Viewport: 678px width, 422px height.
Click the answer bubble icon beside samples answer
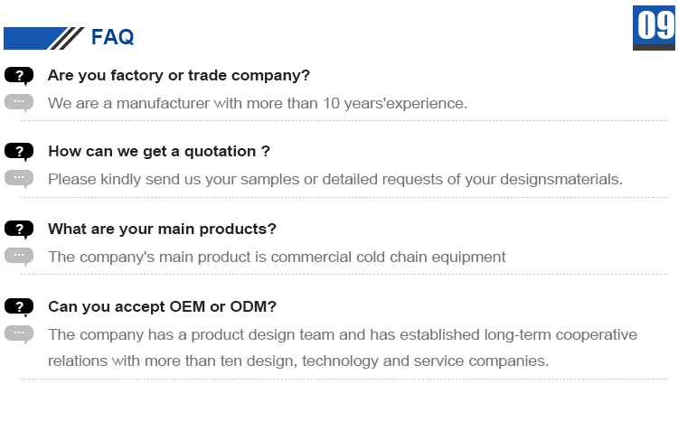19,178
